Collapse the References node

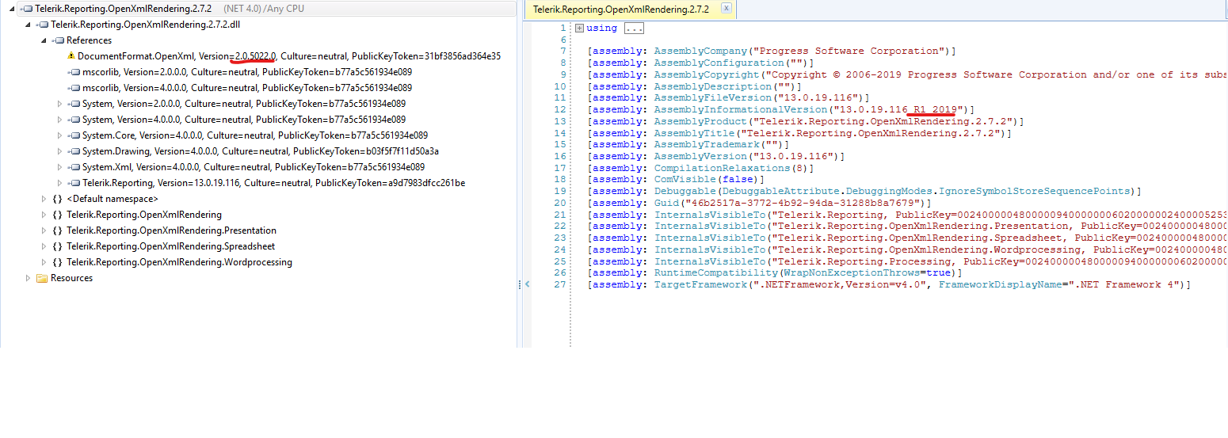pos(44,40)
